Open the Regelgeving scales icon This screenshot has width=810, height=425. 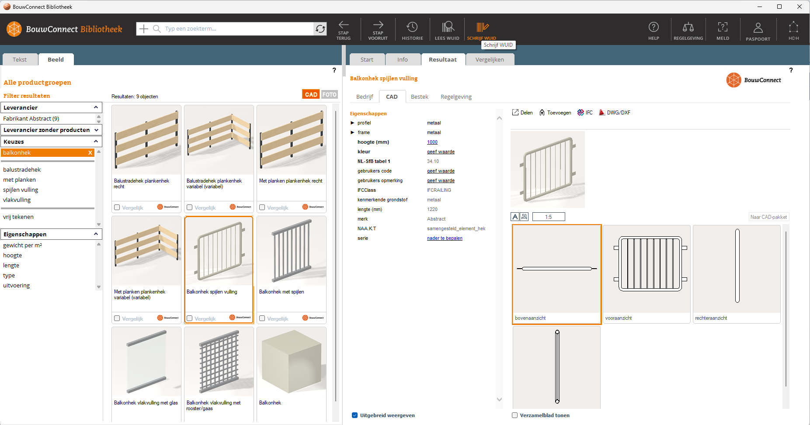(688, 28)
